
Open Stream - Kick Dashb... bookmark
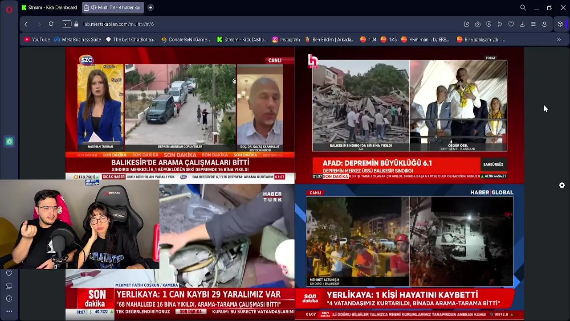(x=242, y=40)
